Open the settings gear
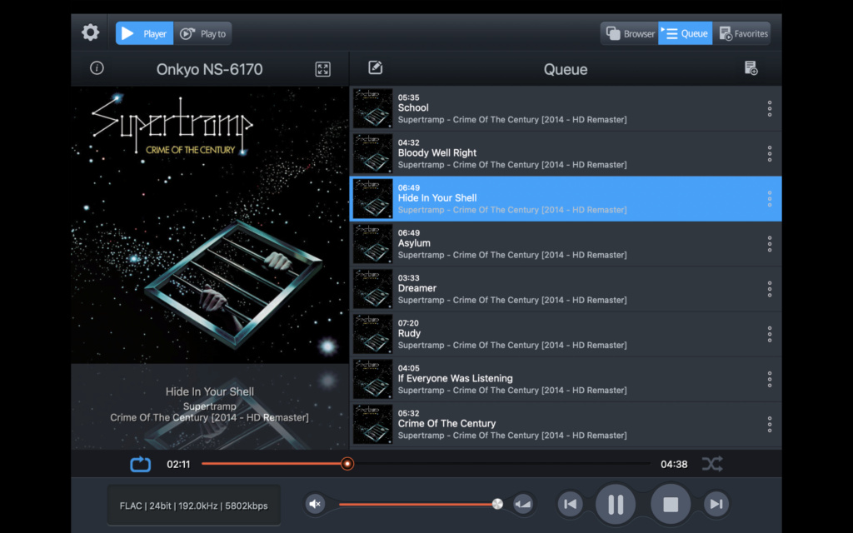853x533 pixels. [x=90, y=32]
